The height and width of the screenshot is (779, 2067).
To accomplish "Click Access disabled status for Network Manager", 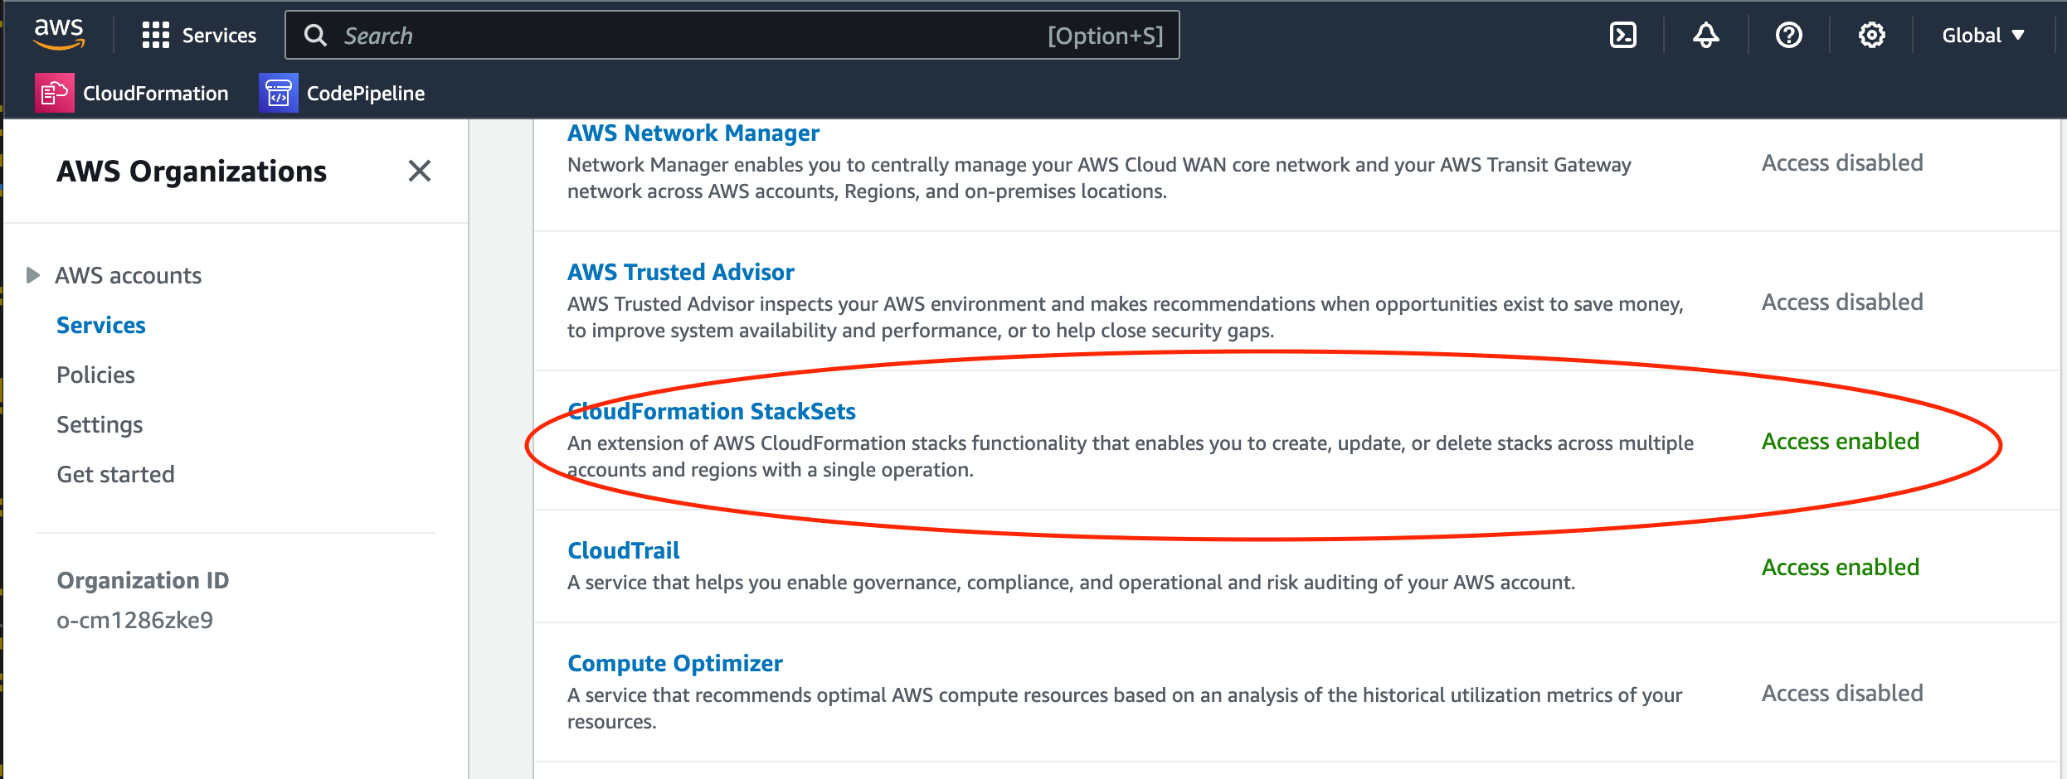I will pyautogui.click(x=1842, y=162).
